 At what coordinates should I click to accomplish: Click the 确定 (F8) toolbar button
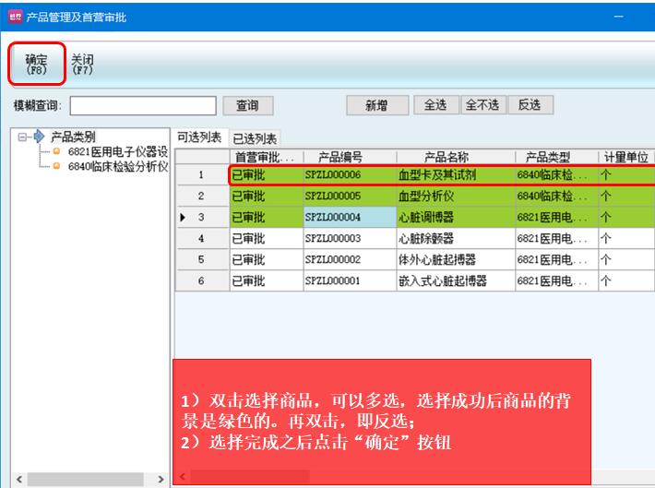[x=36, y=64]
